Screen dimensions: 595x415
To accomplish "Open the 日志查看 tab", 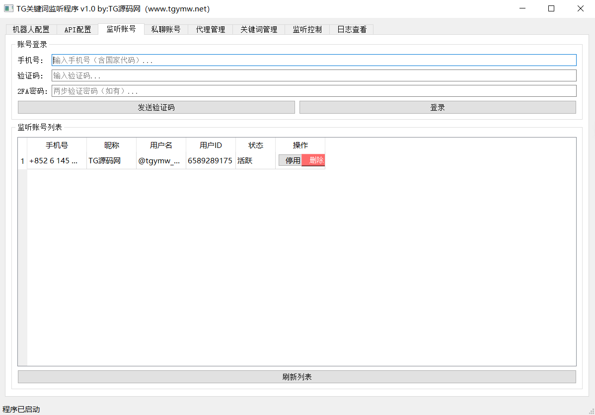I will coord(352,30).
